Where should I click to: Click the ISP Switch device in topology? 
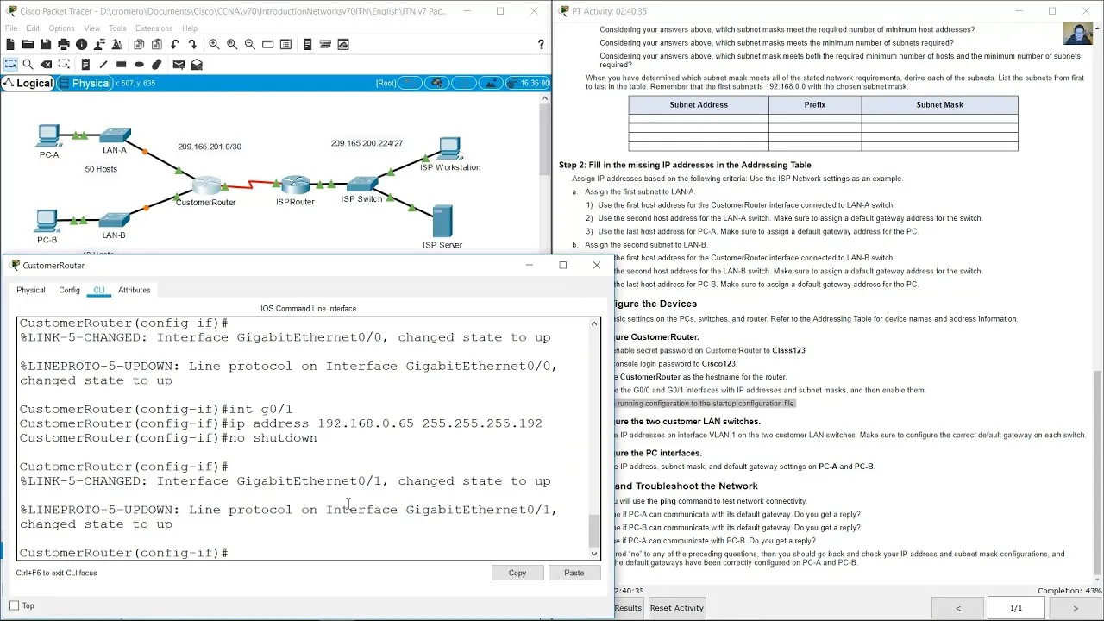[x=361, y=185]
